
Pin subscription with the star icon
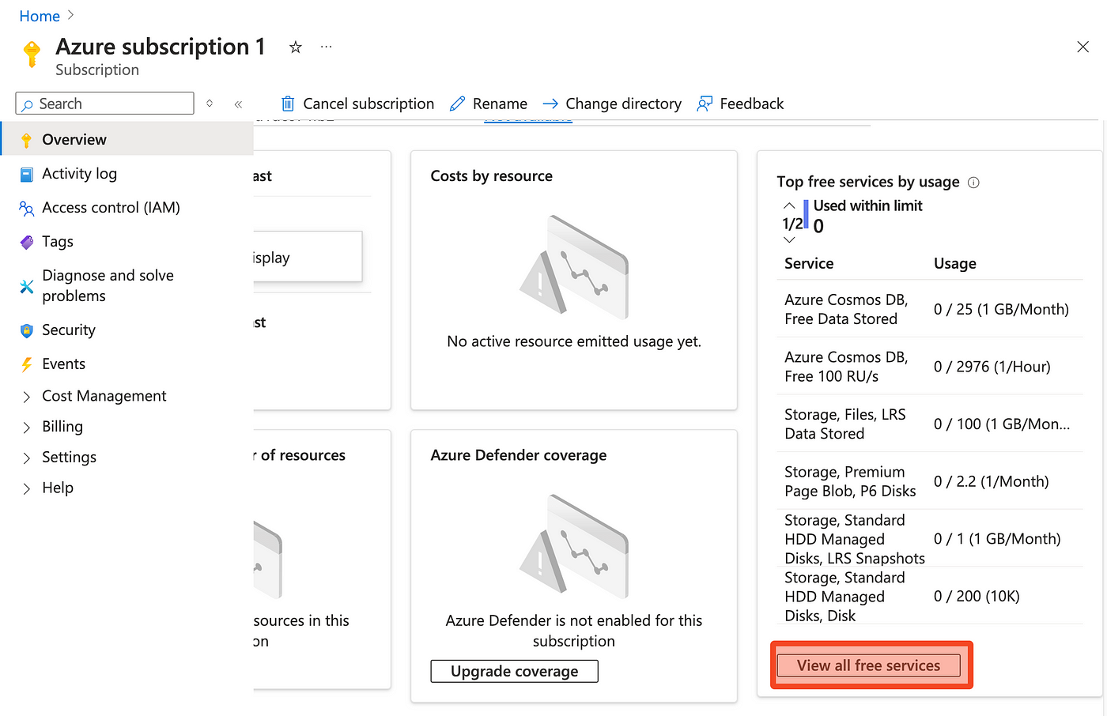click(x=295, y=47)
